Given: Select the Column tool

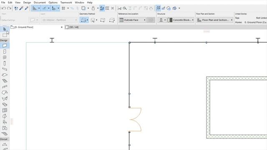Looking at the screenshot, I should click(x=5, y=63).
